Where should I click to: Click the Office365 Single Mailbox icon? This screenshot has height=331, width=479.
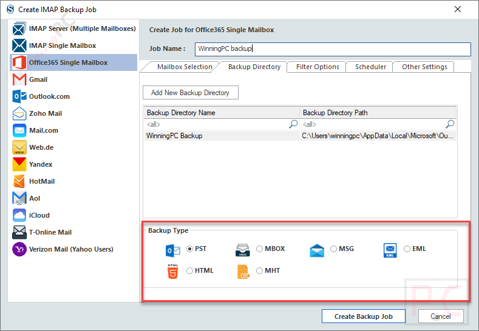[x=19, y=62]
